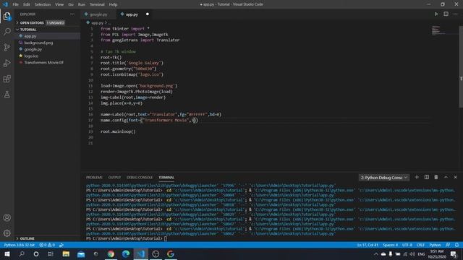Click errors and warnings status indicator
This screenshot has height=260, width=463.
tap(47, 245)
